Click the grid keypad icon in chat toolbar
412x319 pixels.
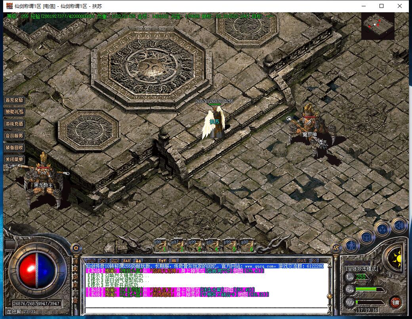174,261
